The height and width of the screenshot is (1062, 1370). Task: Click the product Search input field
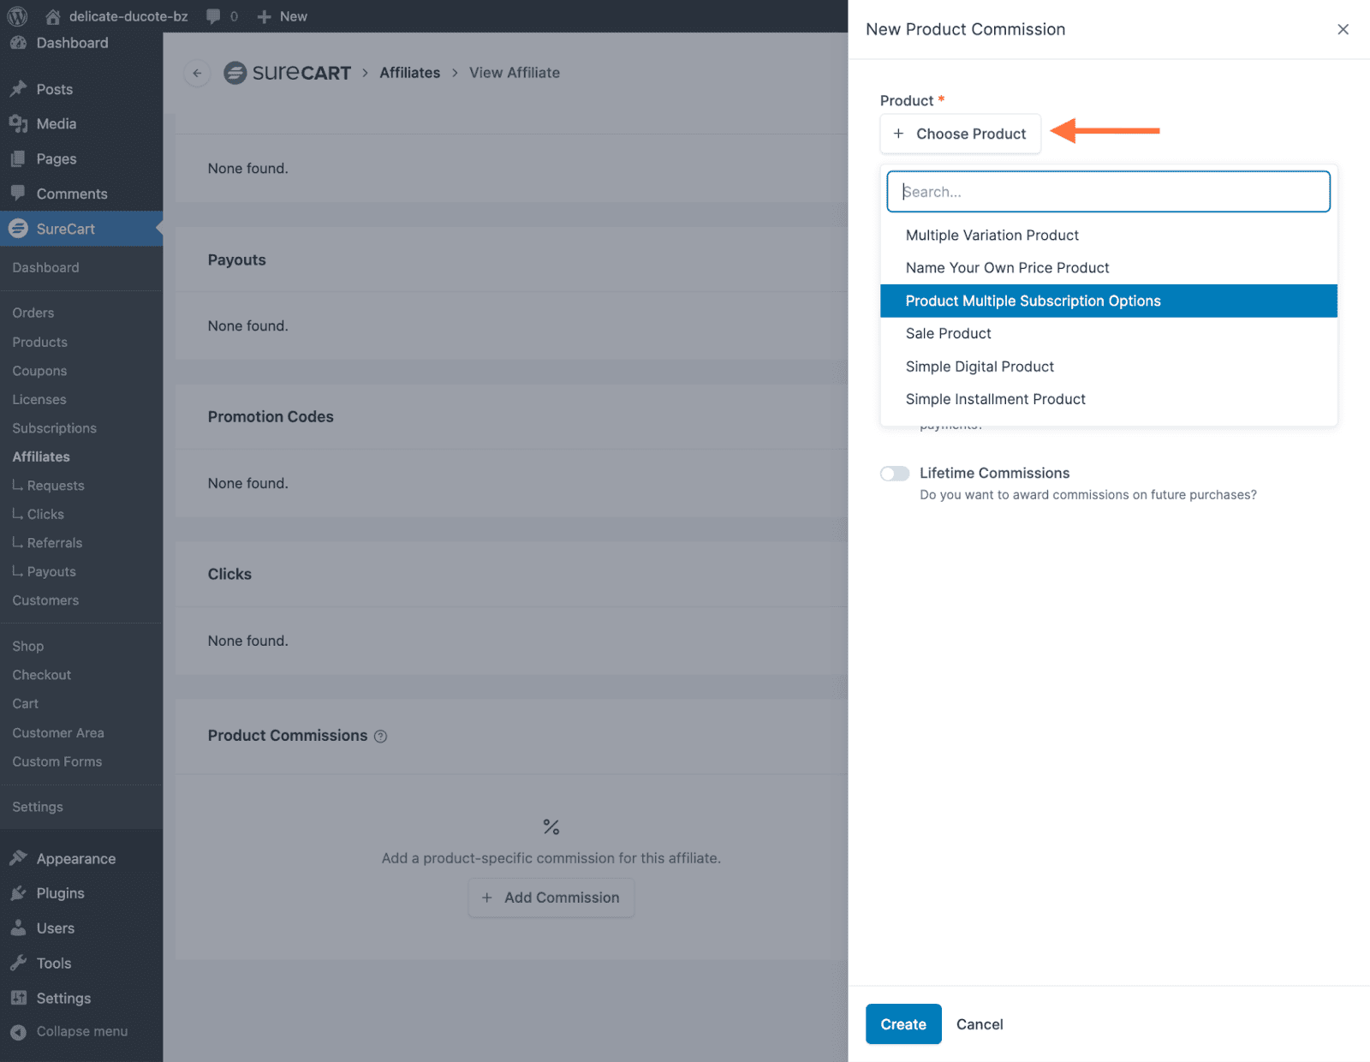[1108, 192]
